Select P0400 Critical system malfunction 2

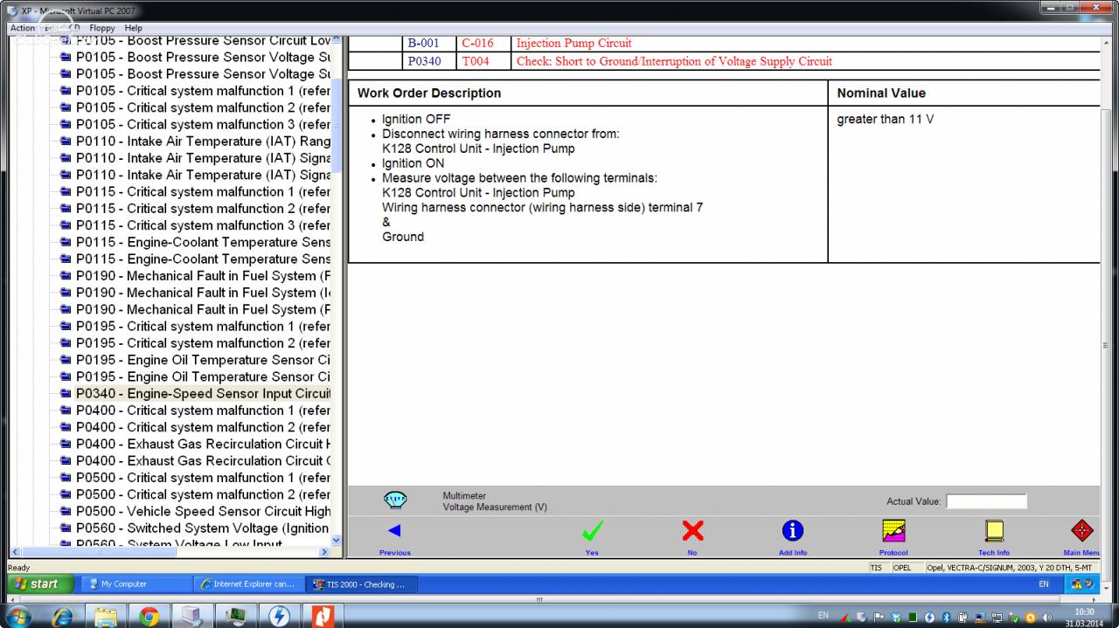(203, 427)
